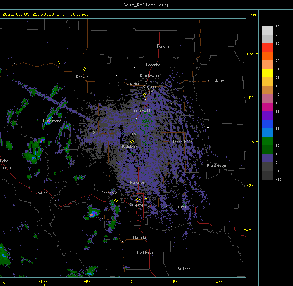
Task: Click the echo cell next to Limestone
Action: coord(49,119)
